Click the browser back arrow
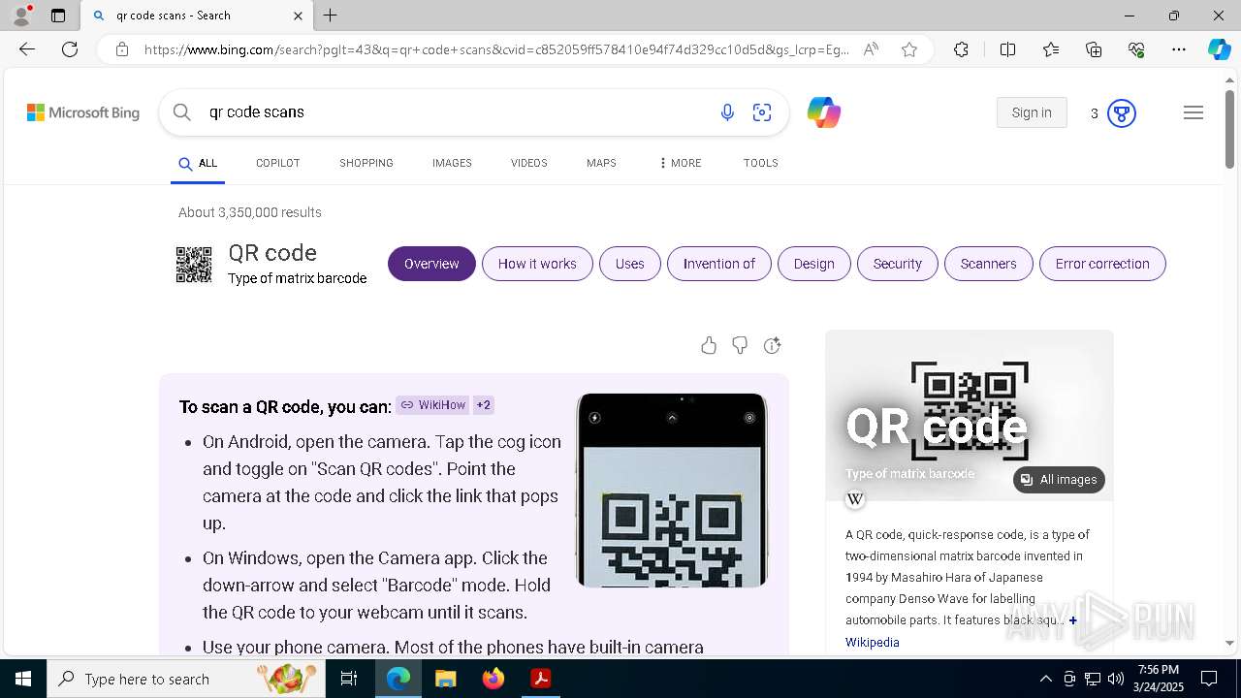This screenshot has height=698, width=1241. tap(27, 49)
